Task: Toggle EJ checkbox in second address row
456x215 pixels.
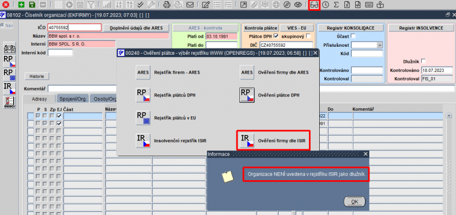Action: [x=59, y=123]
